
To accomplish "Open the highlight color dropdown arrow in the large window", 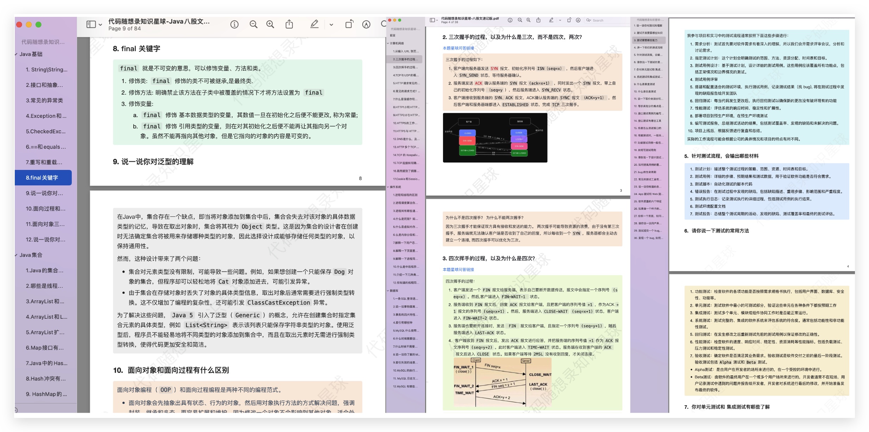I will 331,25.
